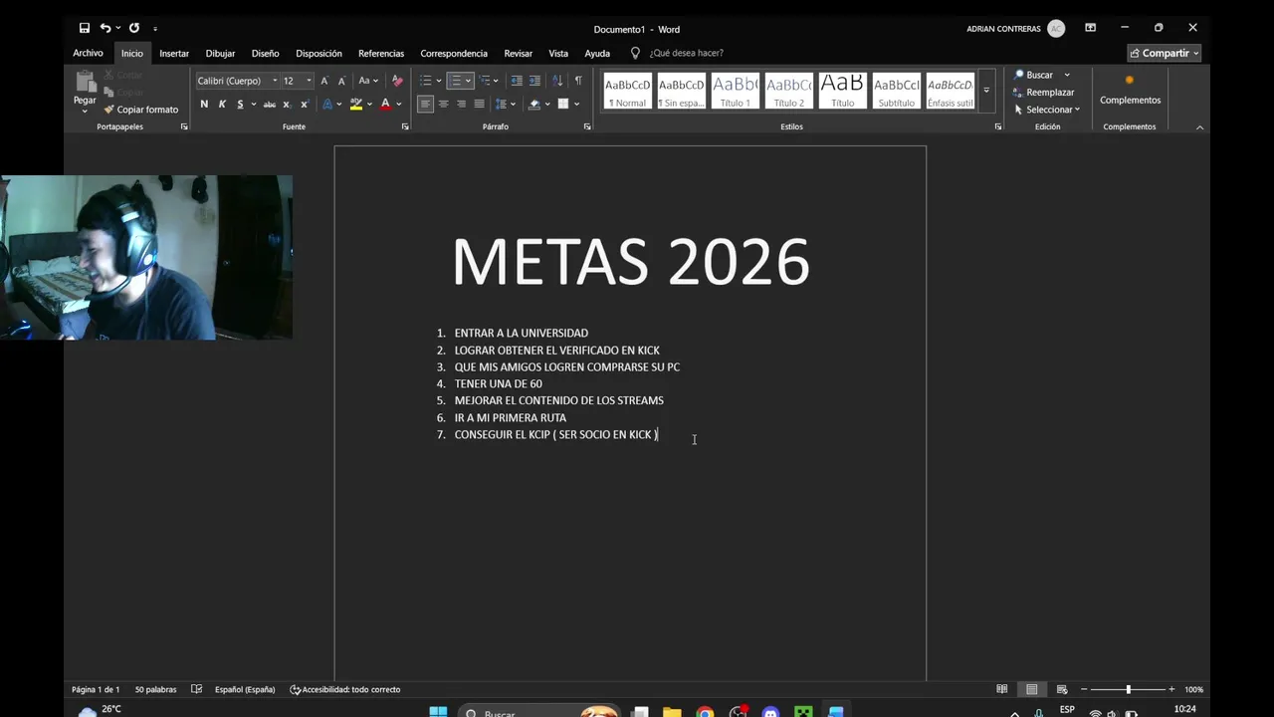This screenshot has height=717, width=1274.
Task: Click the Redo/Repeat circular arrow icon
Action: coord(134,28)
